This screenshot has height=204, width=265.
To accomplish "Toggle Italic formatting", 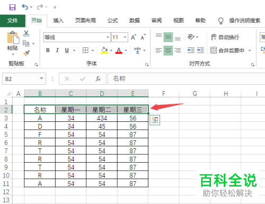I will [x=57, y=50].
